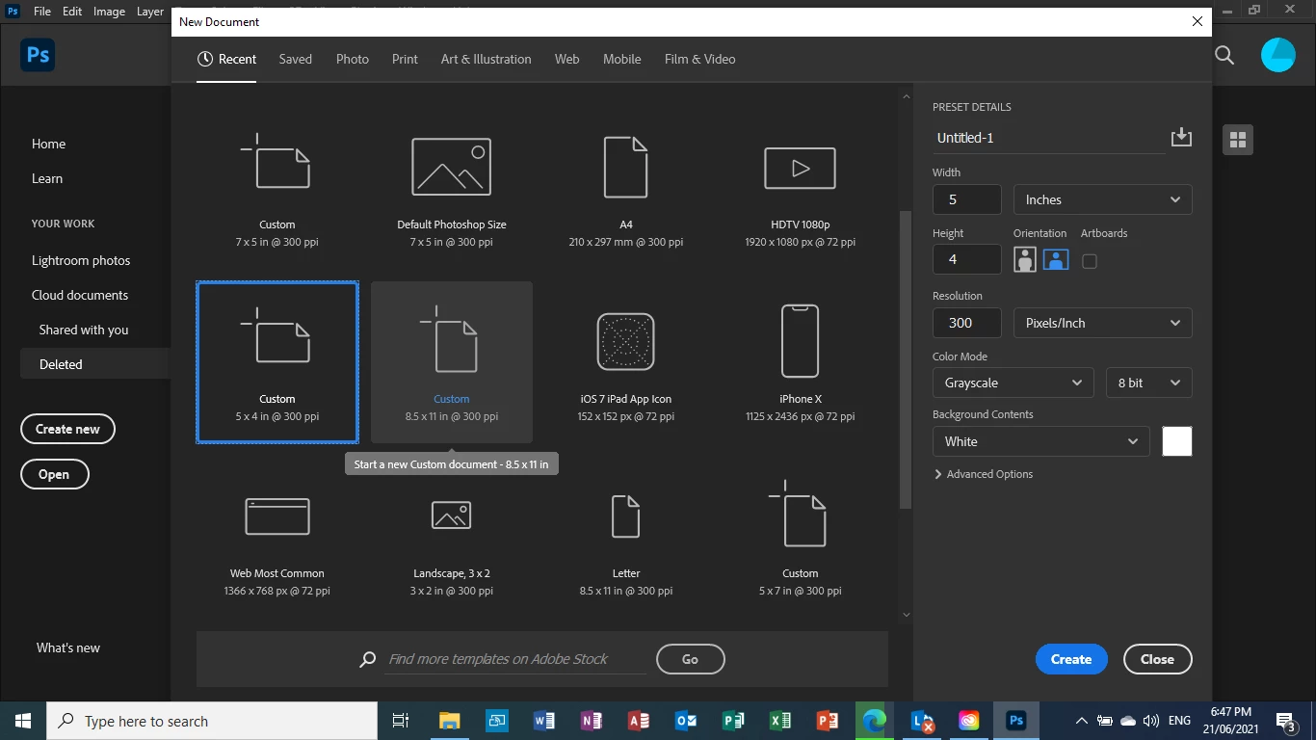Click the Untitled-1 document name field
This screenshot has height=740, width=1316.
1049,138
